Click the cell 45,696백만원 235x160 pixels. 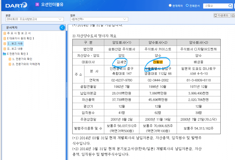tap(158, 100)
